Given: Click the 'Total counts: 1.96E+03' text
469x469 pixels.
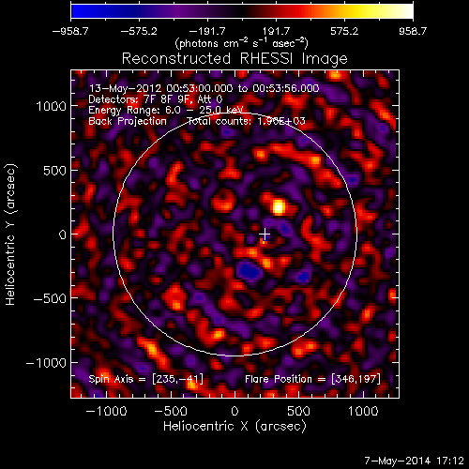Looking at the screenshot, I should coord(247,121).
